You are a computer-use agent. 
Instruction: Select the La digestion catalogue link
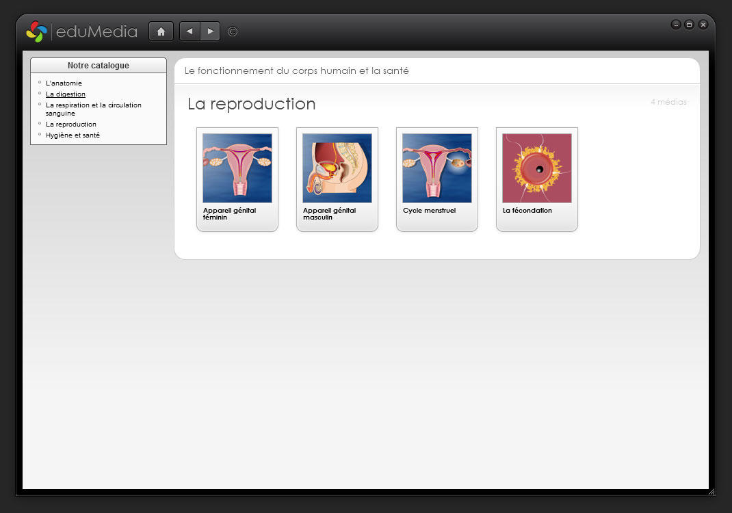pos(66,94)
